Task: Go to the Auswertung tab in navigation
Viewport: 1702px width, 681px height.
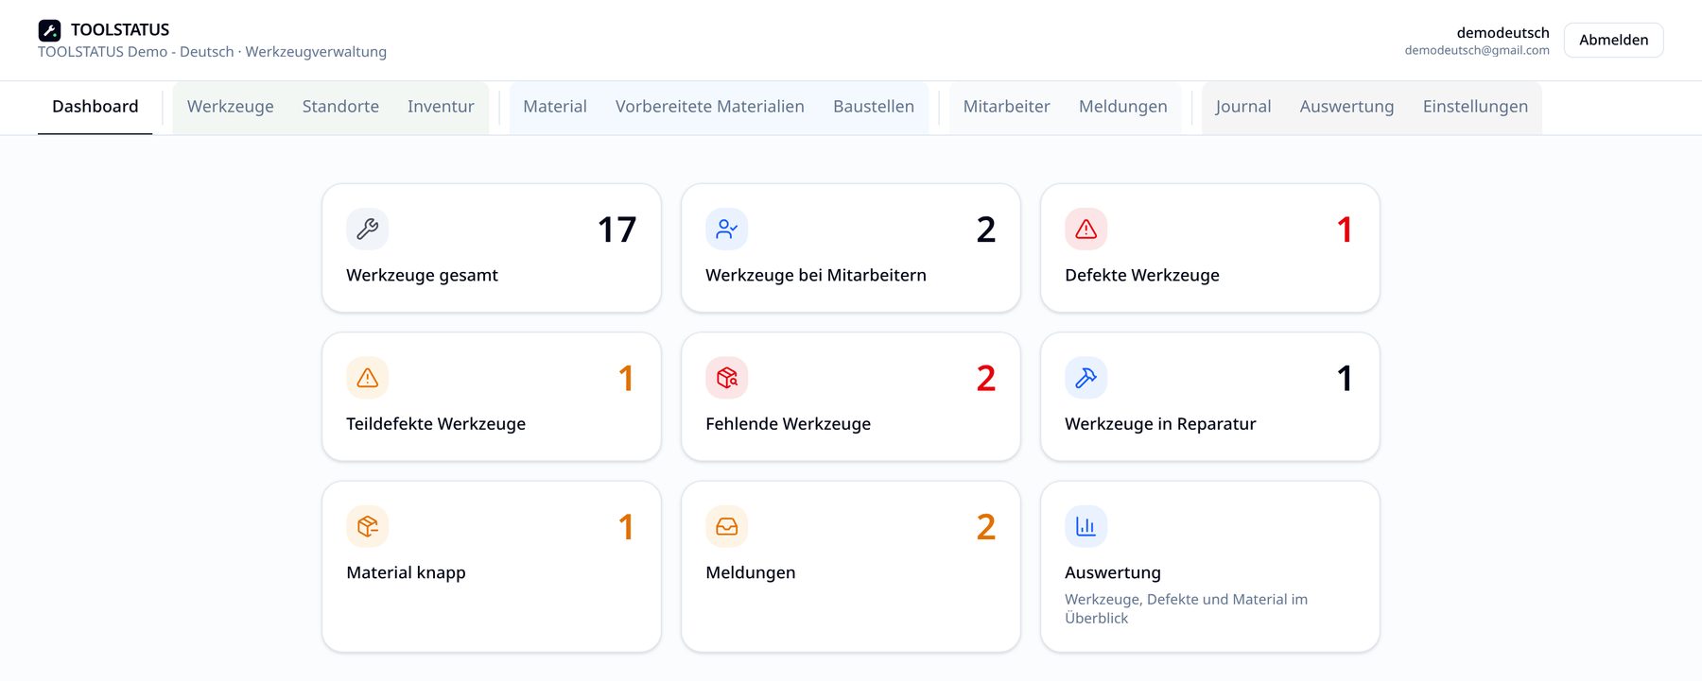Action: coord(1346,107)
